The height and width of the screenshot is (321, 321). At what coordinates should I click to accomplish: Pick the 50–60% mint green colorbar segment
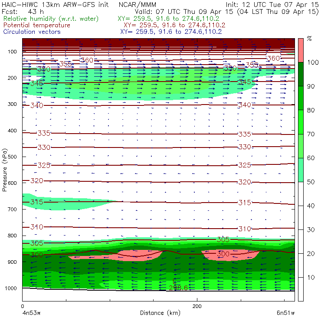301,170
